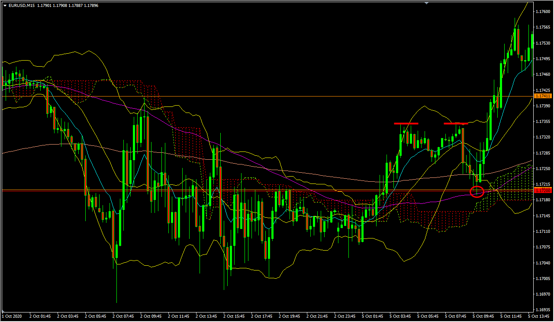This screenshot has width=554, height=322.
Task: Click the 1.16935 price scale value
Action: [x=543, y=310]
